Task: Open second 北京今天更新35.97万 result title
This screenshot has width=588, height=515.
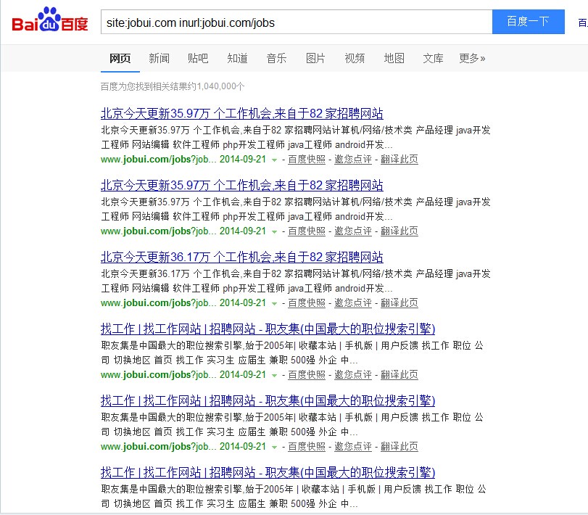Action: (242, 185)
